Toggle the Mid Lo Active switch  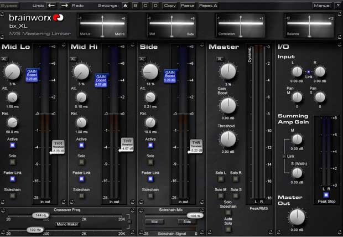click(x=12, y=146)
